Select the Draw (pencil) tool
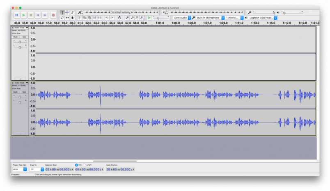Image resolution: width=330 pixels, height=191 pixels. (72, 13)
